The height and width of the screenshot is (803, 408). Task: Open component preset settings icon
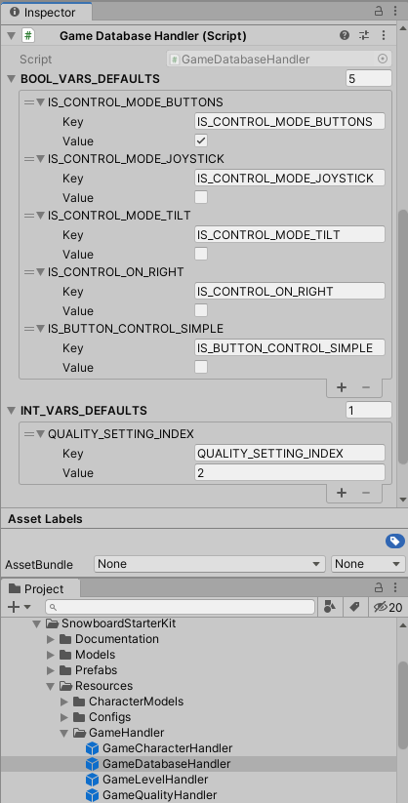coord(364,36)
